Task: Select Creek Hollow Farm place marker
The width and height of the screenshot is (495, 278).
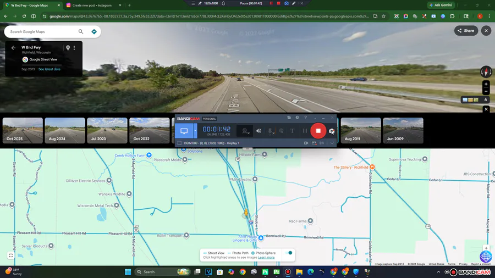Action: [149, 155]
